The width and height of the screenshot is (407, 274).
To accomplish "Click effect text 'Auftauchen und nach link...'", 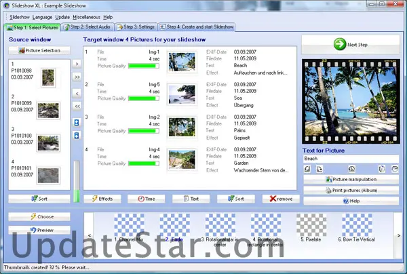I will pyautogui.click(x=260, y=73).
